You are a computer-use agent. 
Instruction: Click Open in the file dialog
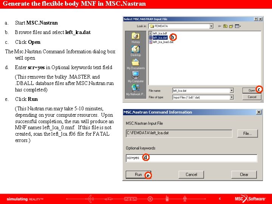point(252,90)
